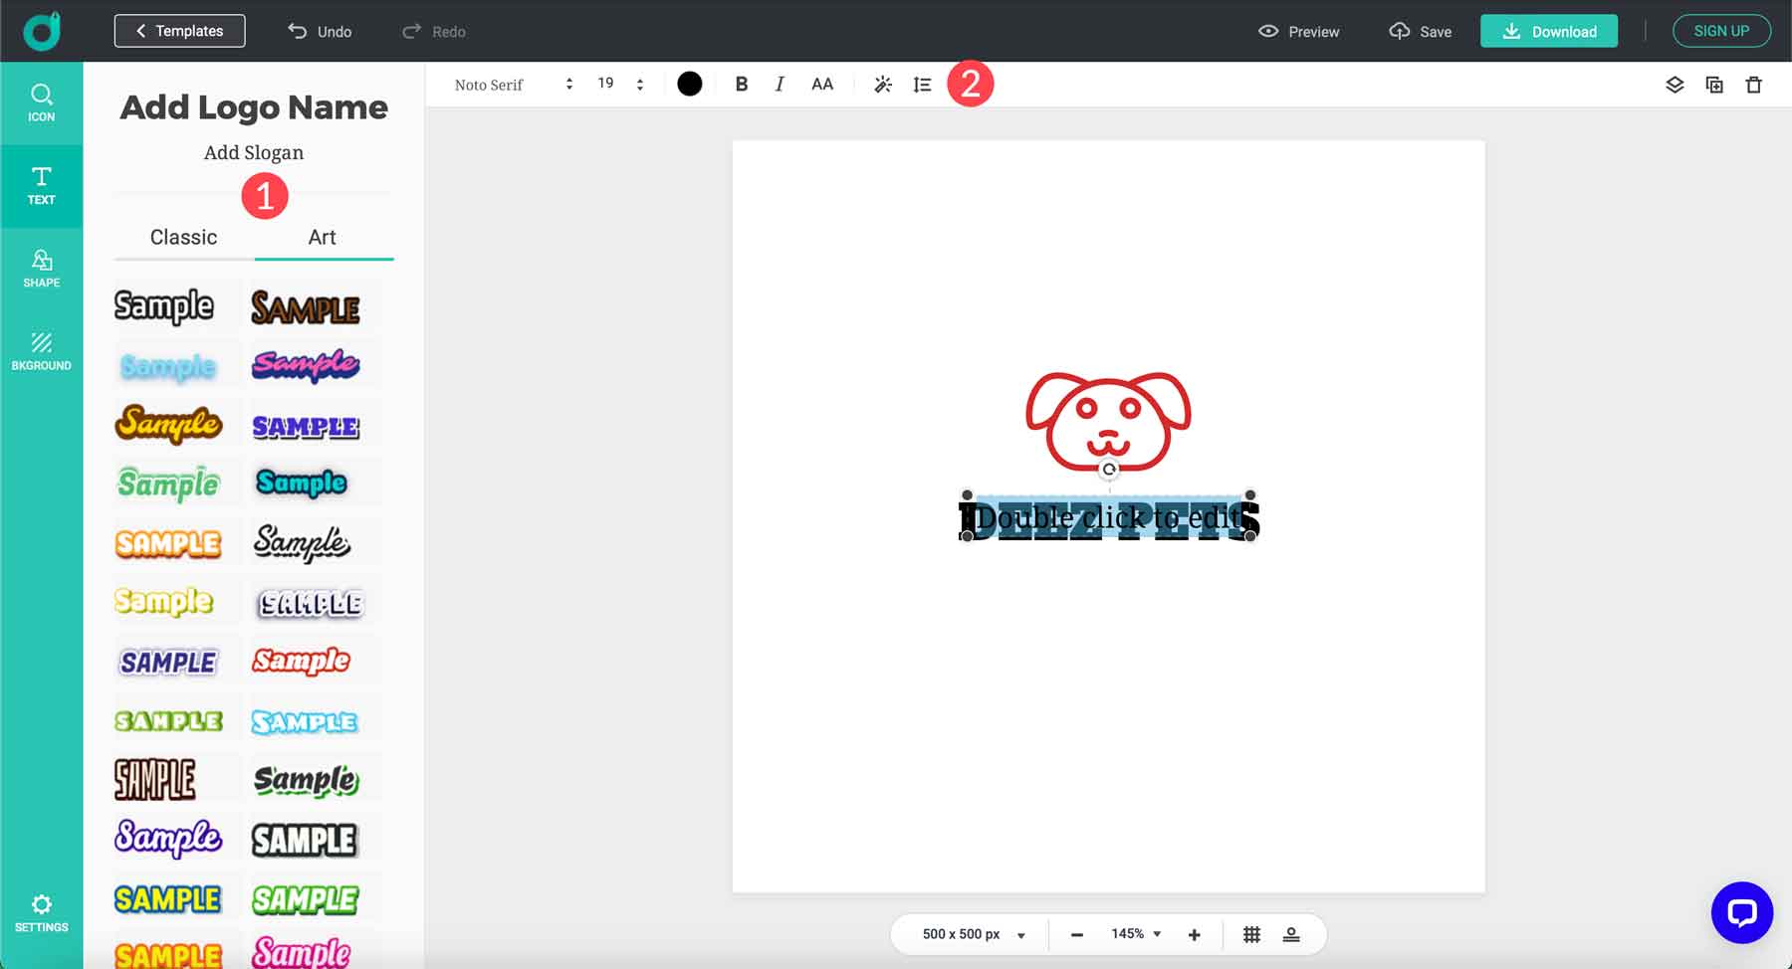Image resolution: width=1792 pixels, height=969 pixels.
Task: Open the Bkground panel
Action: 42,350
